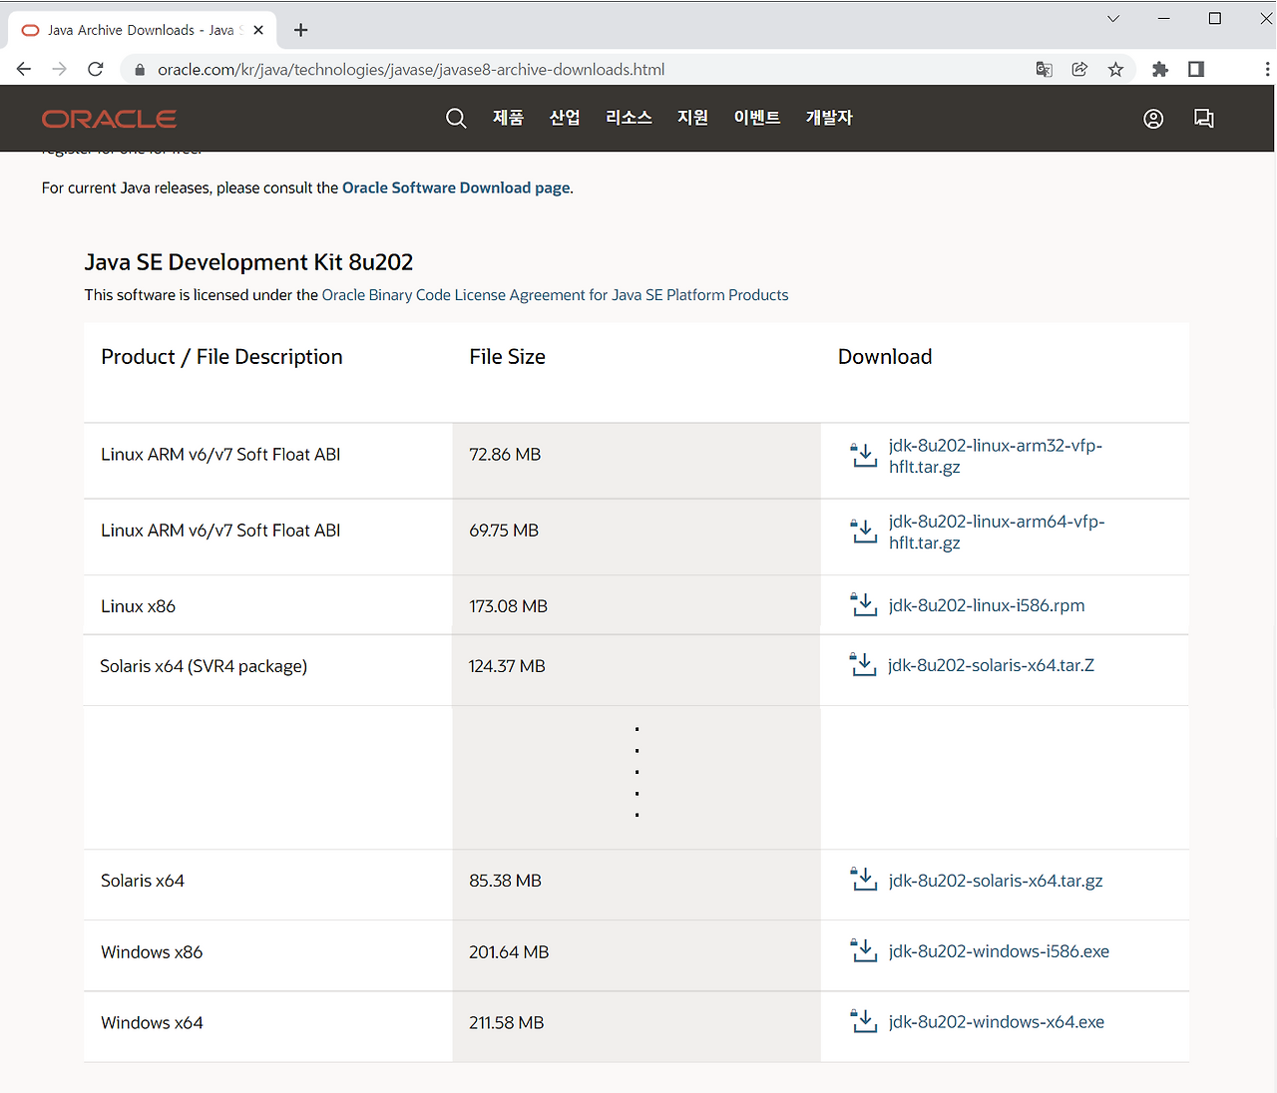Open the Google Translate icon in the address bar
The image size is (1277, 1093).
pos(1044,69)
